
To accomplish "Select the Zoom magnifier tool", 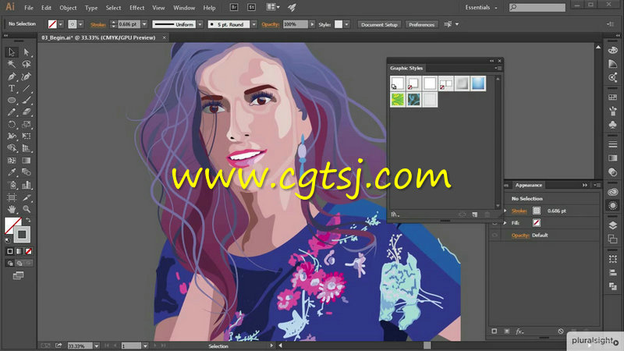I will coord(27,209).
